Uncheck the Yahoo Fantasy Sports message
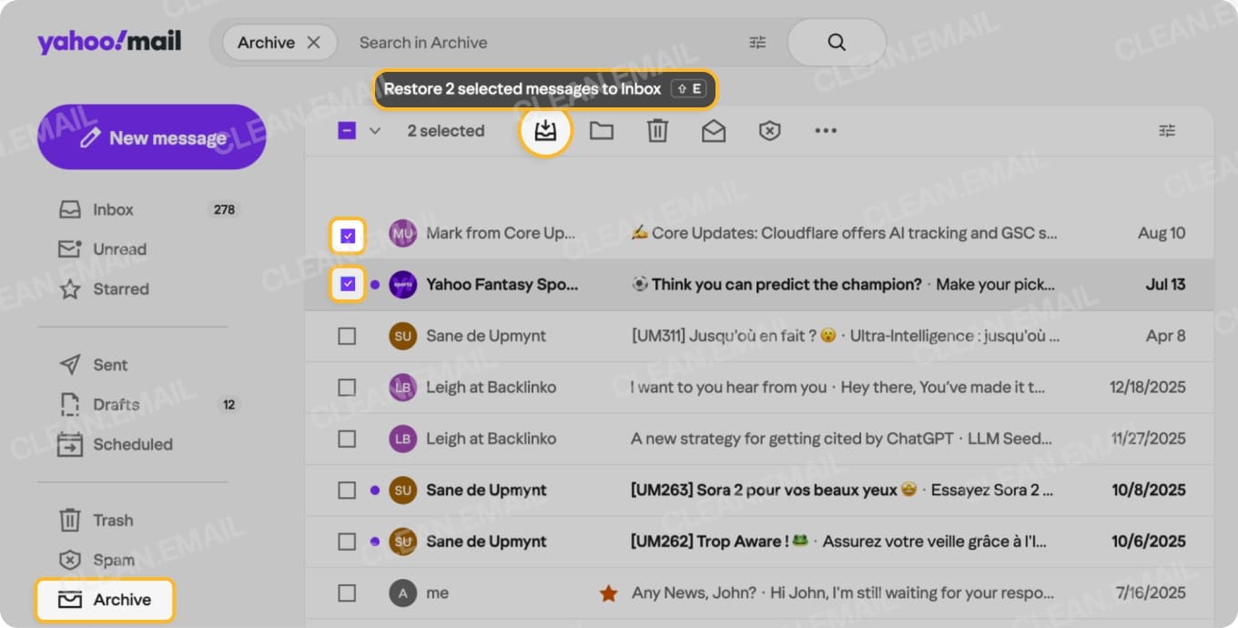 tap(347, 285)
